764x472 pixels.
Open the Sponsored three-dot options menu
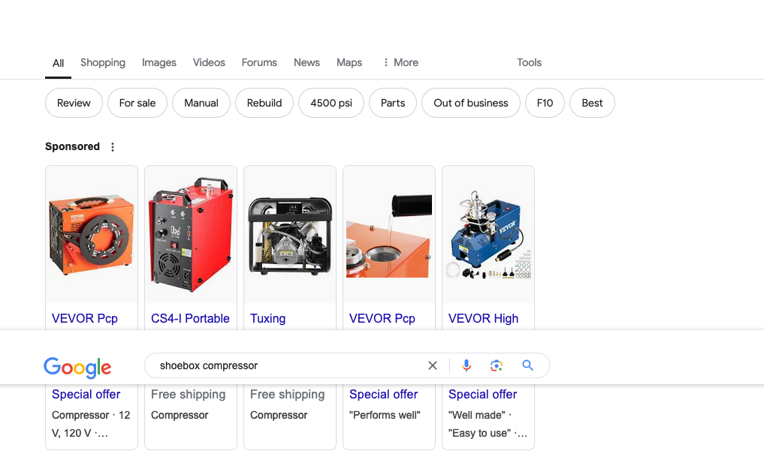pyautogui.click(x=113, y=147)
